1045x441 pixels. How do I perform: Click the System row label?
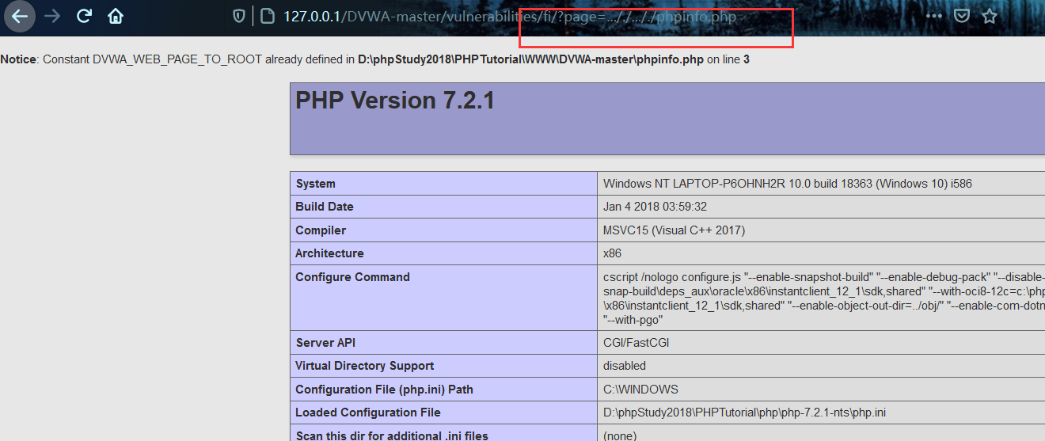pos(315,184)
